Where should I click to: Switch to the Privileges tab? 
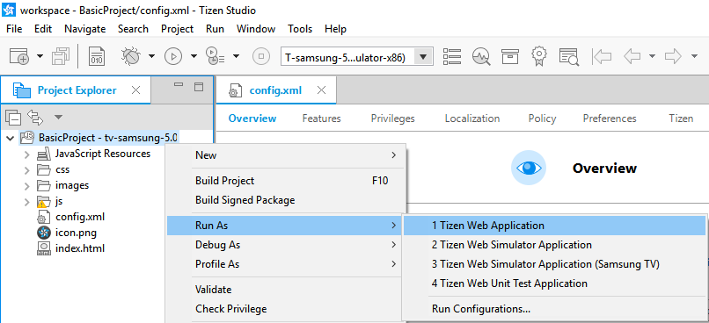pos(393,118)
